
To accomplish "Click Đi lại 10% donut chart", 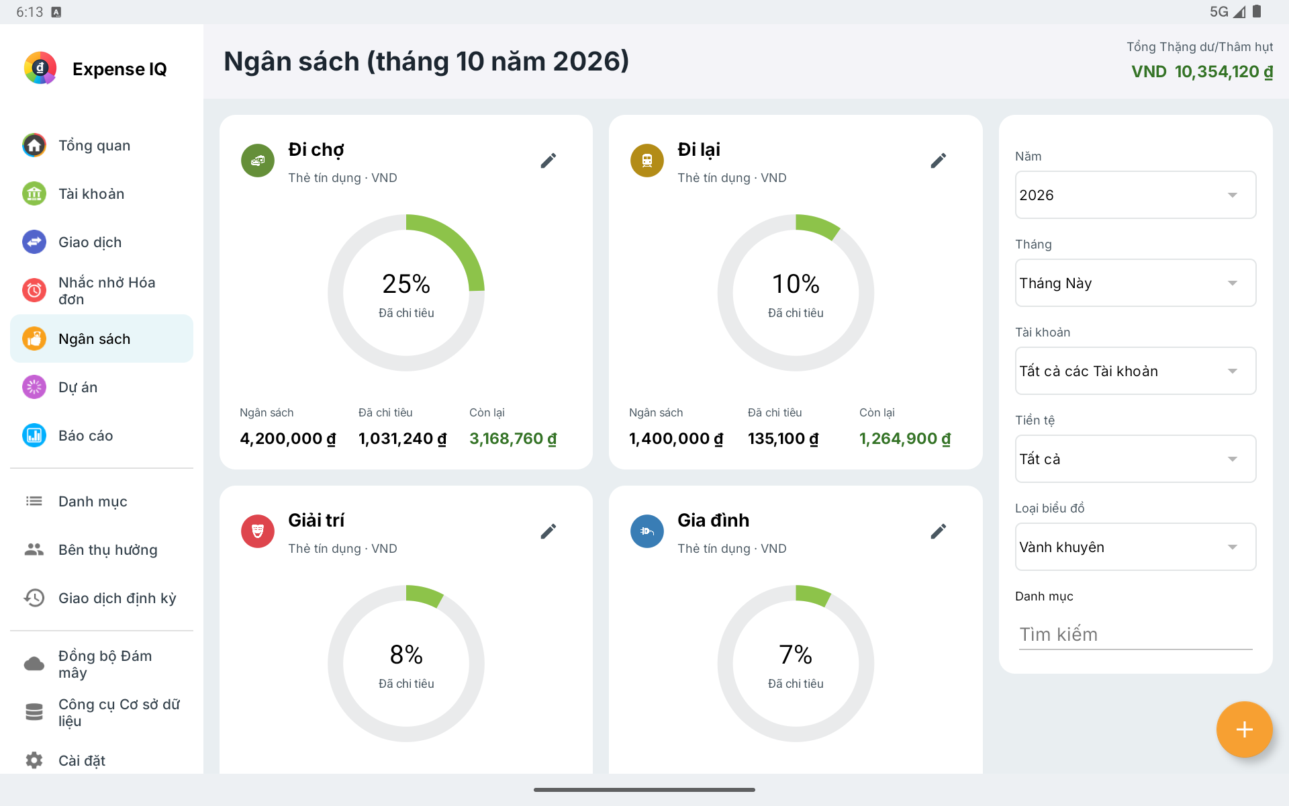I will click(x=796, y=293).
